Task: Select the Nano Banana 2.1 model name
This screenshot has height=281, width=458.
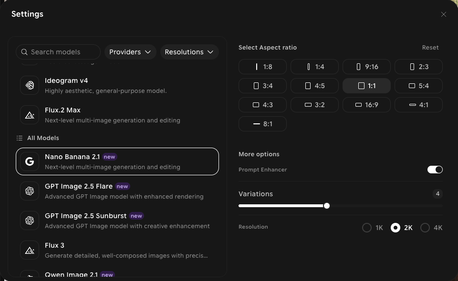Action: click(x=72, y=157)
